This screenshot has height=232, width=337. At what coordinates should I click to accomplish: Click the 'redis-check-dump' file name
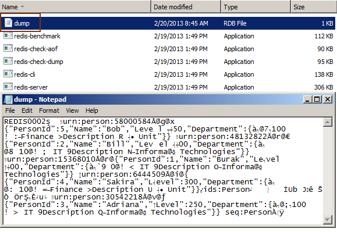[38, 62]
